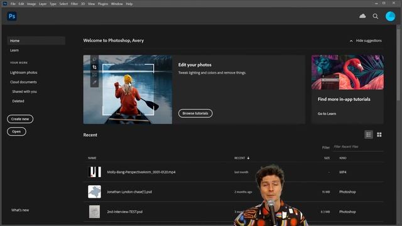Open Molly-Bang-PerspectiveAnim mp4 thumbnail

pos(95,172)
